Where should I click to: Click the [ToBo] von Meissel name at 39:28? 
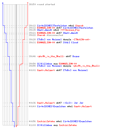tap(49, 39)
